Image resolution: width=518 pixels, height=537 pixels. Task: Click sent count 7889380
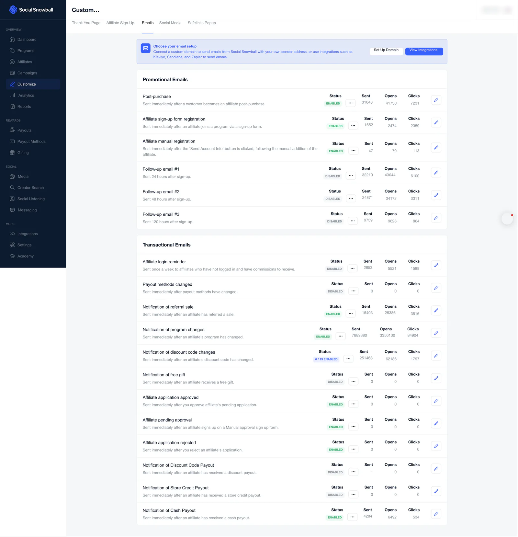point(359,336)
